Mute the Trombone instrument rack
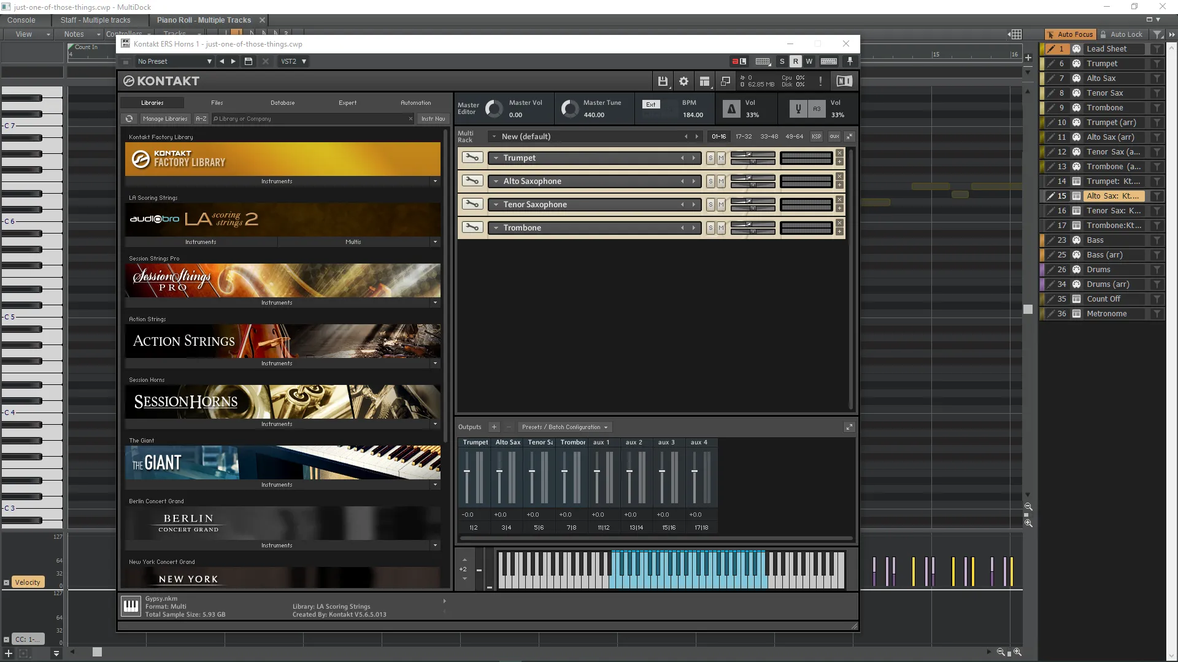1178x662 pixels. 721,227
